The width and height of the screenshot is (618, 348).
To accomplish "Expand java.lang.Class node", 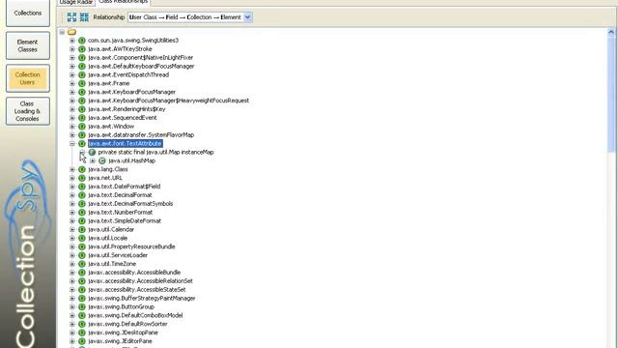I will 72,169.
